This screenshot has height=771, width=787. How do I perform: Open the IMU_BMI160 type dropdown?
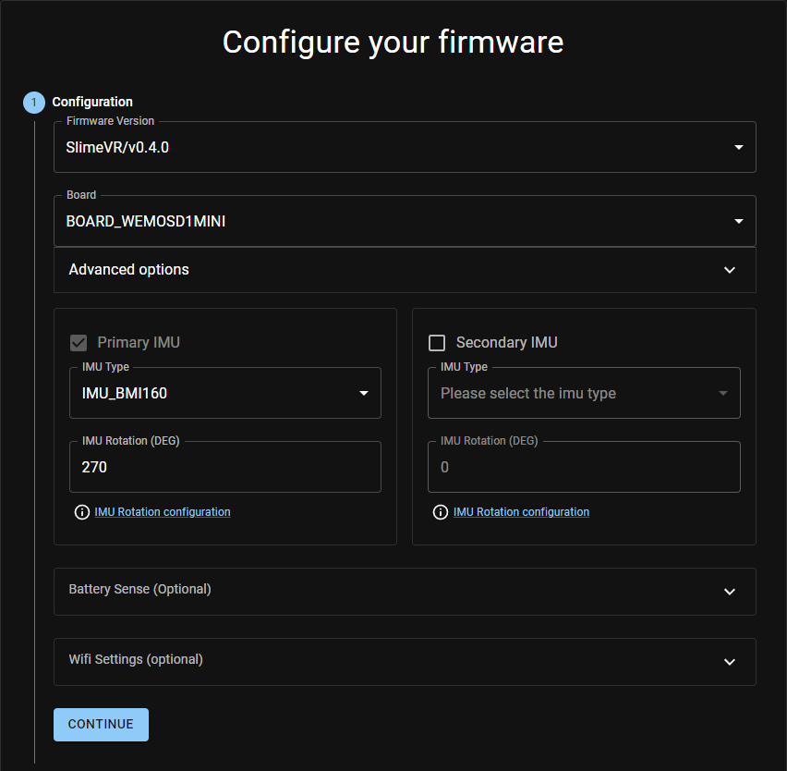tap(212, 394)
